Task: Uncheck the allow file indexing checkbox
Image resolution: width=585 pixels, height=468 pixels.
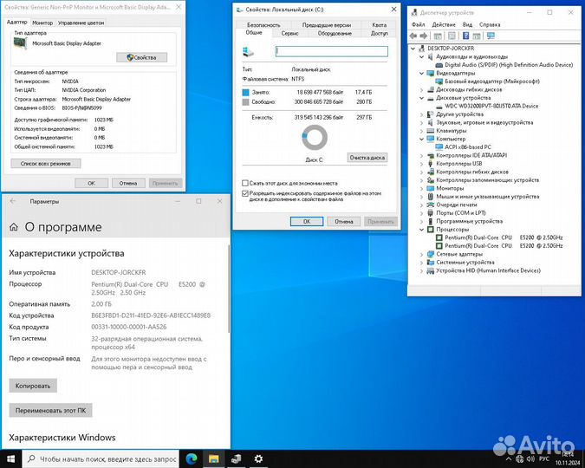Action: (245, 193)
